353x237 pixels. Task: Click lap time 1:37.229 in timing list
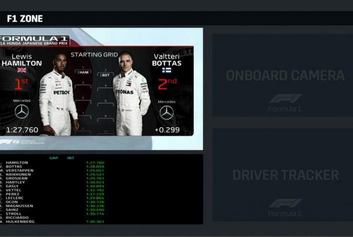(95, 194)
